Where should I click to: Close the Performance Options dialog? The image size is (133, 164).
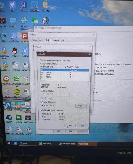click(90, 47)
